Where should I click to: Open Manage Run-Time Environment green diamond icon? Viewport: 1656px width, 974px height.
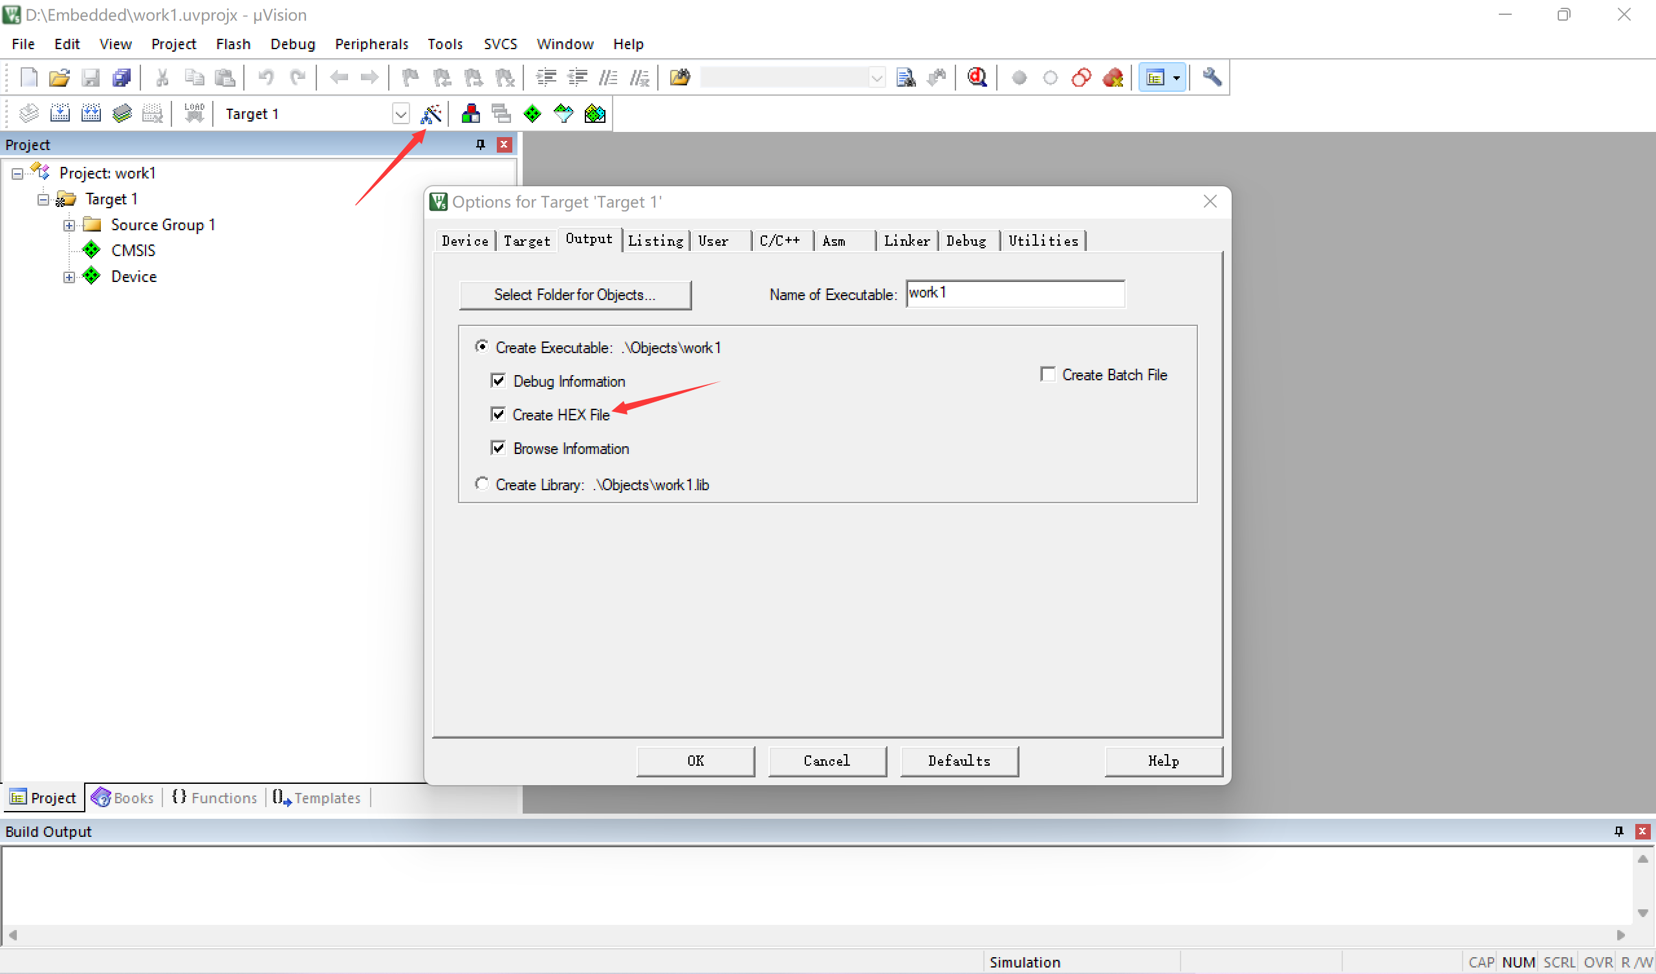click(532, 114)
